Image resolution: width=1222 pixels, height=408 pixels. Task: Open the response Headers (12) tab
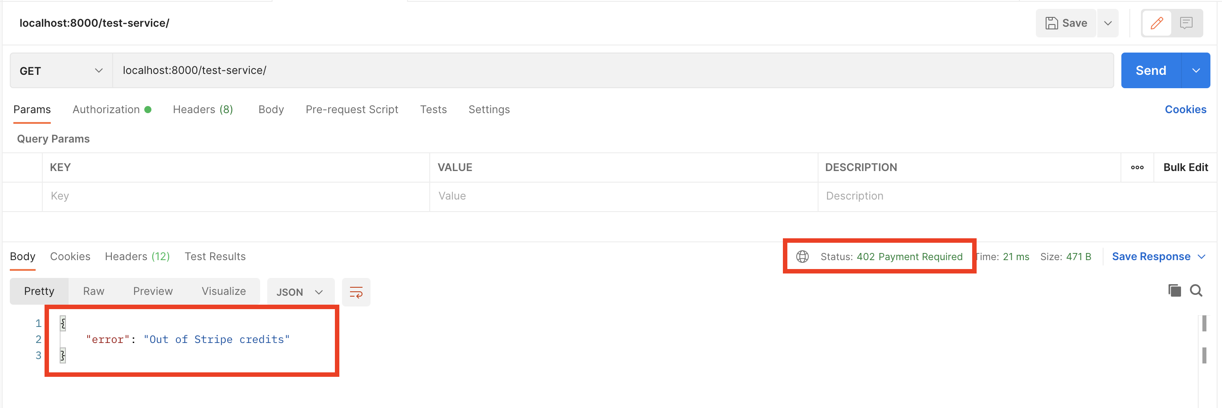tap(137, 257)
